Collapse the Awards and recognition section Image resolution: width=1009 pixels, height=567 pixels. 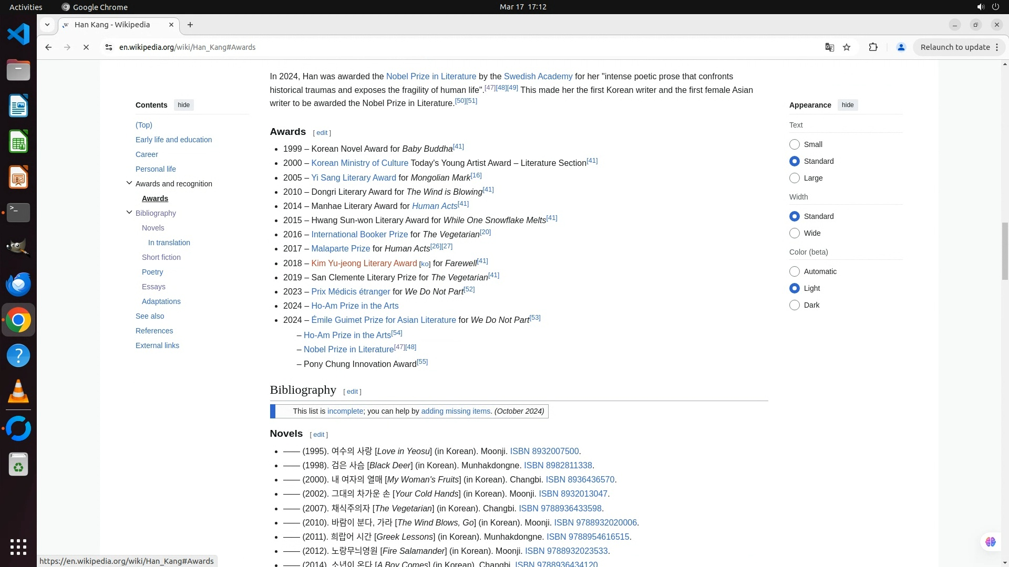129,183
